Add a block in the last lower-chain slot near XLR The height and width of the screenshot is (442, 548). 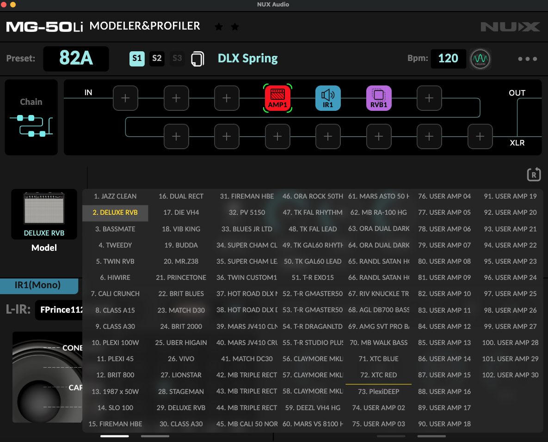480,137
